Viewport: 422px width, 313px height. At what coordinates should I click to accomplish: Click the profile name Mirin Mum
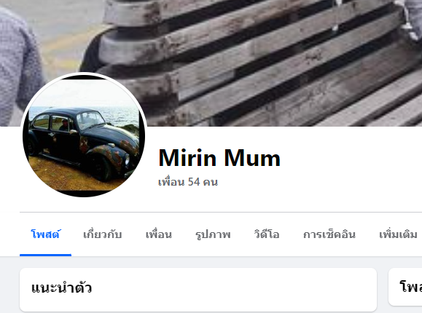click(219, 158)
